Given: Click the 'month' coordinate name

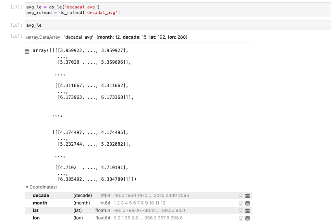Looking at the screenshot, I should tap(40, 203).
